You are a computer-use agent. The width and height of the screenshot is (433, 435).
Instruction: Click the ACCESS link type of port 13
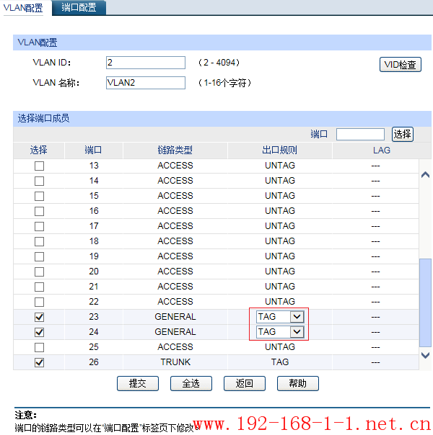tap(175, 166)
